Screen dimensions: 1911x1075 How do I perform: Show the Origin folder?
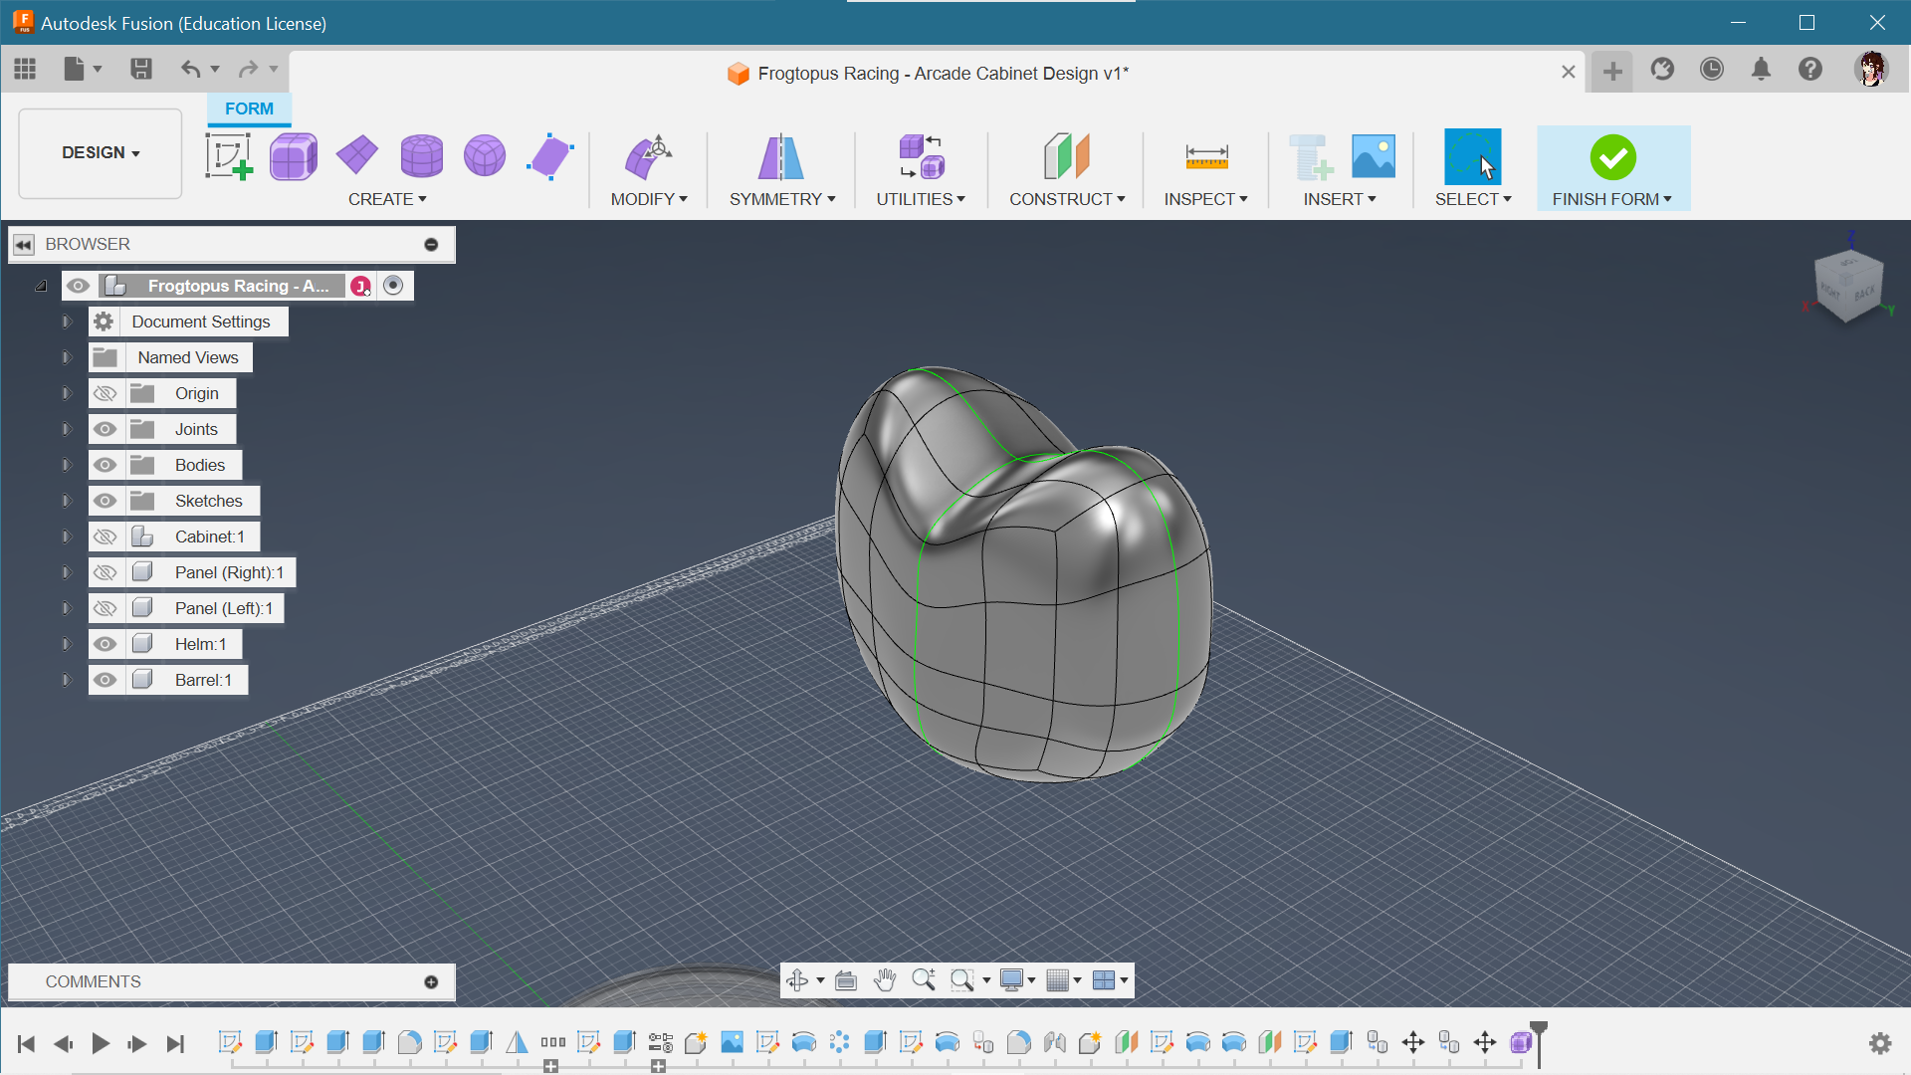tap(105, 393)
